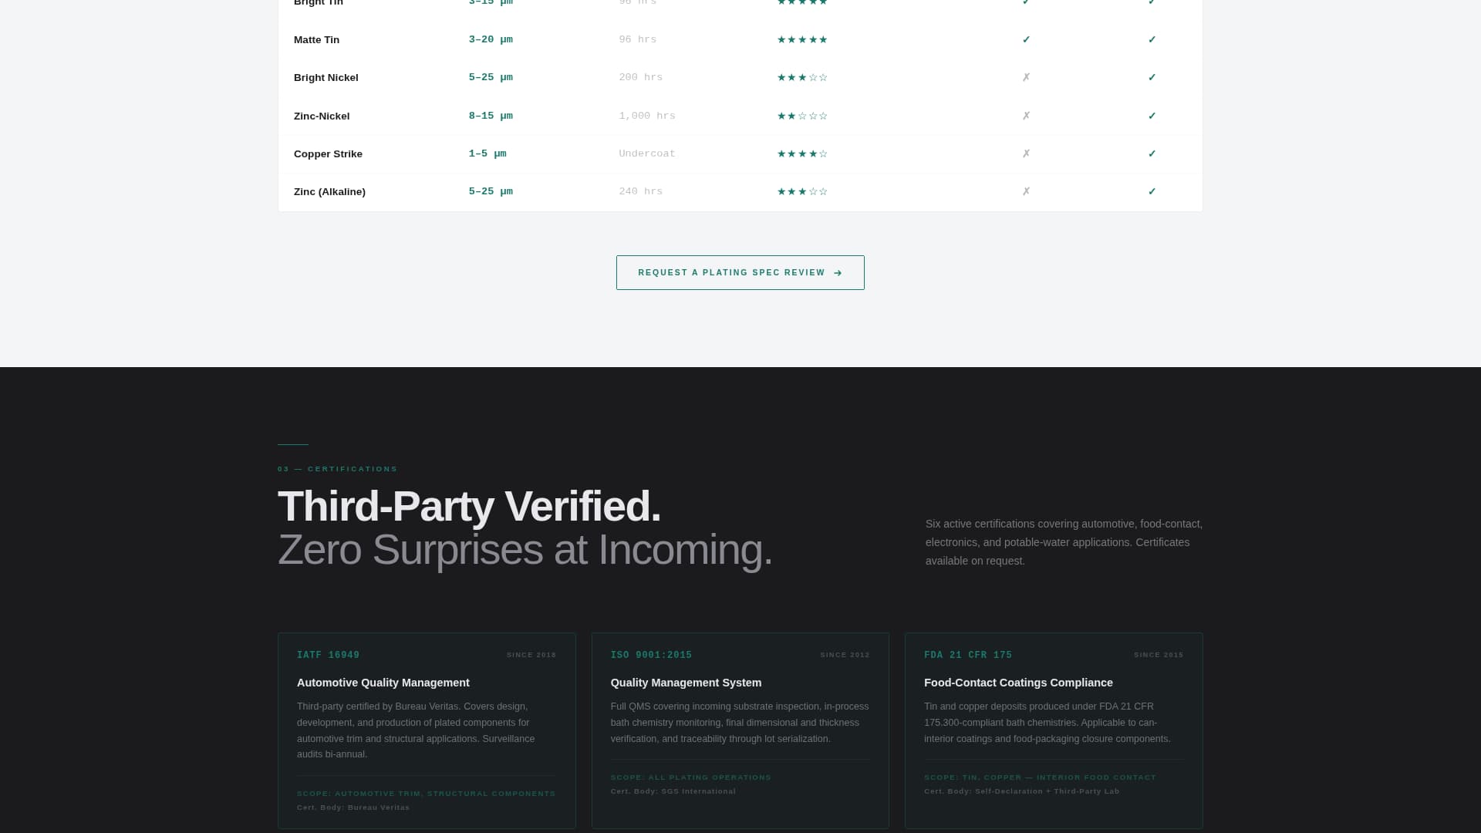This screenshot has width=1481, height=833.
Task: Toggle the X indicator for Zinc (Alkaline)
Action: (1026, 191)
